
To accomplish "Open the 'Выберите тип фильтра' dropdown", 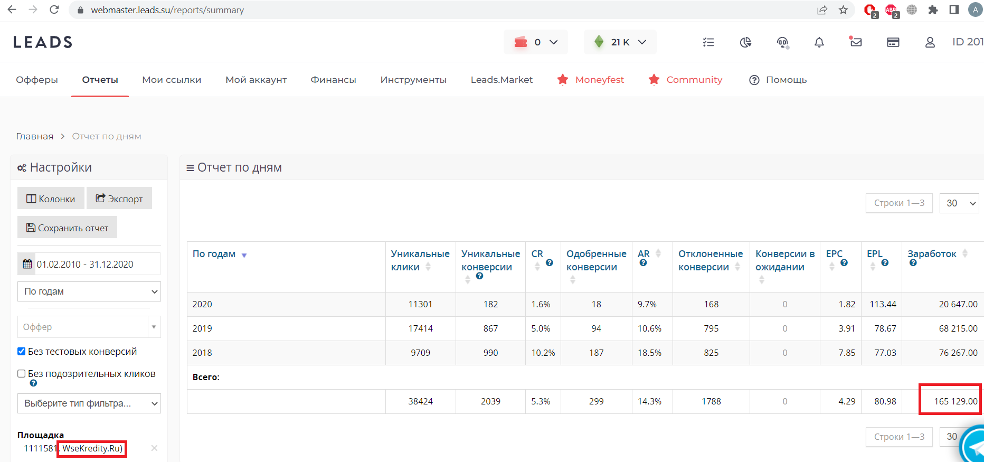I will (x=89, y=403).
